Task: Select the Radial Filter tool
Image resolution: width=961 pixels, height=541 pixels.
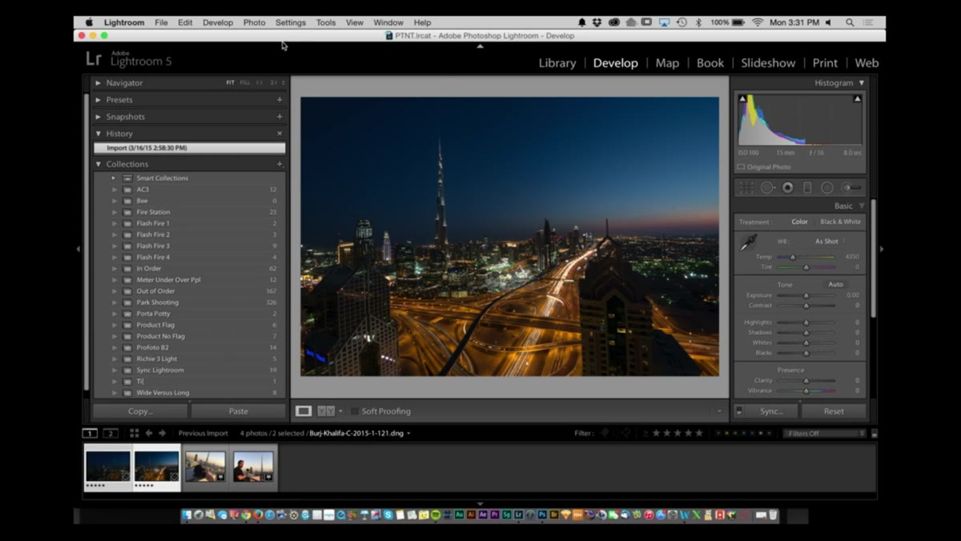Action: (827, 187)
